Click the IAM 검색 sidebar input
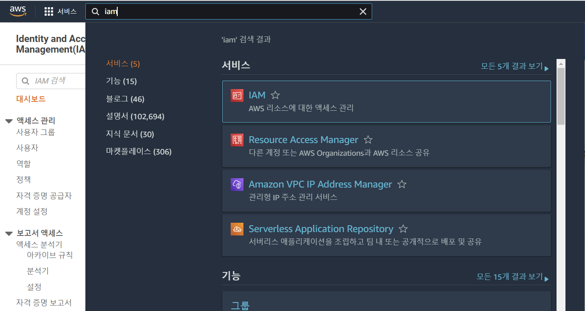 [51, 81]
